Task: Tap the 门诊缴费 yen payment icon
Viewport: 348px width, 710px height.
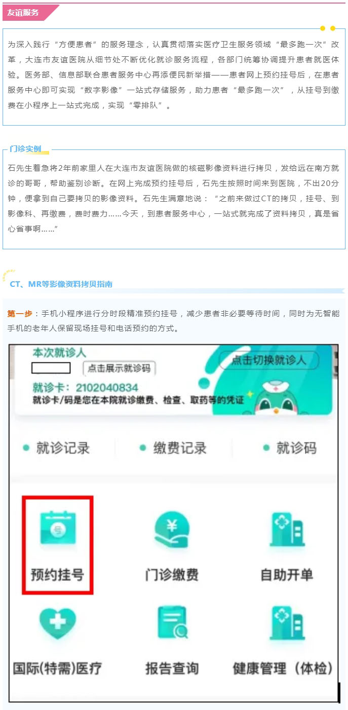Action: coord(172,529)
